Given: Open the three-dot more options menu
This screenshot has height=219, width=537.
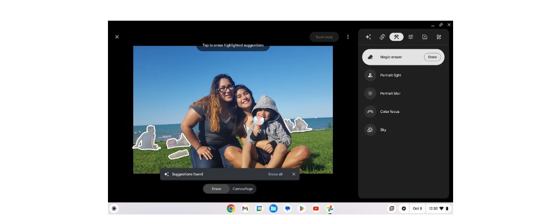Looking at the screenshot, I should click(x=348, y=37).
